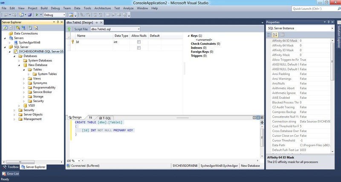Open the SQL Server Instance dropdown in Properties
The width and height of the screenshot is (341, 182).
point(332,28)
